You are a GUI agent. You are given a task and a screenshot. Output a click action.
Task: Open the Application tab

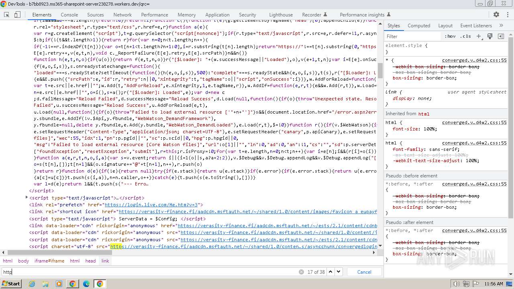click(217, 14)
